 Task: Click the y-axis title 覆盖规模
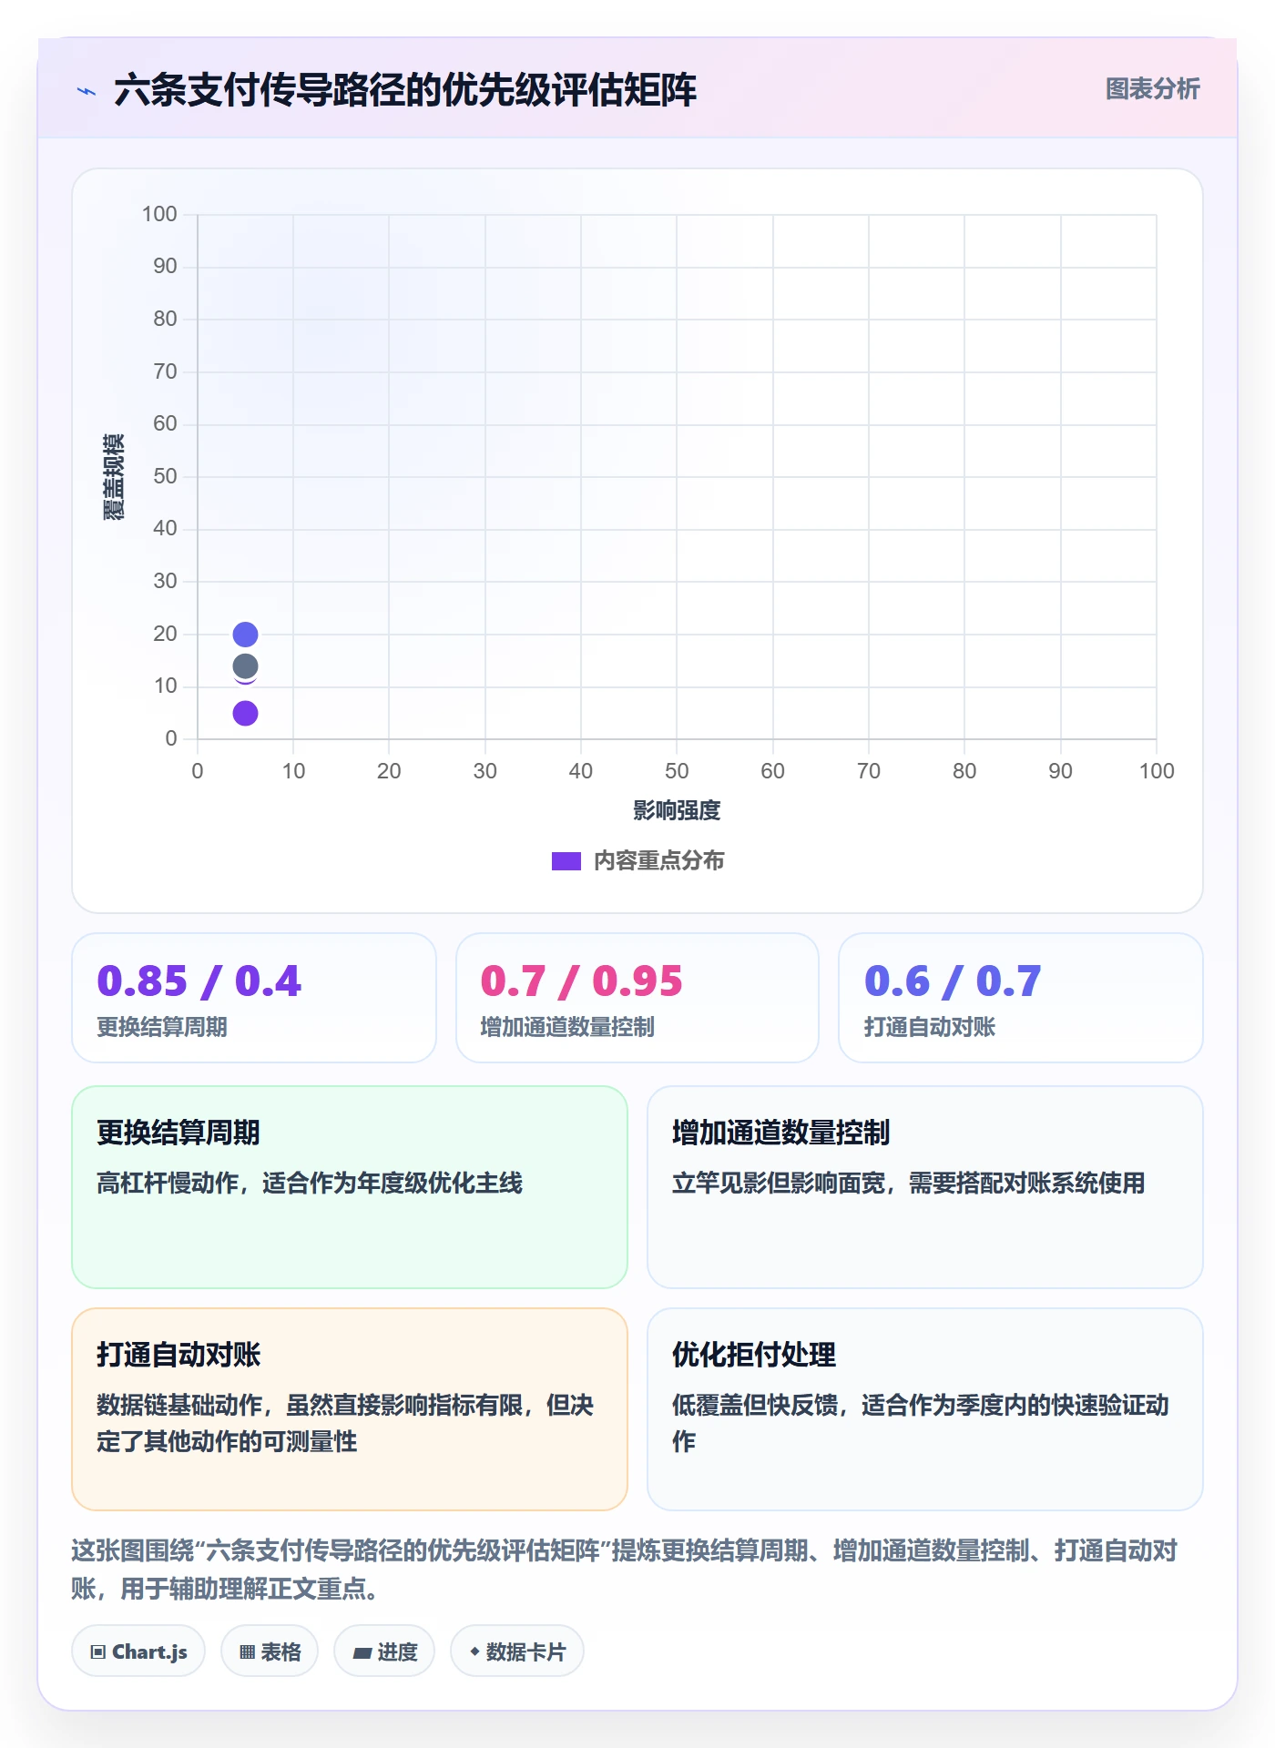114,477
